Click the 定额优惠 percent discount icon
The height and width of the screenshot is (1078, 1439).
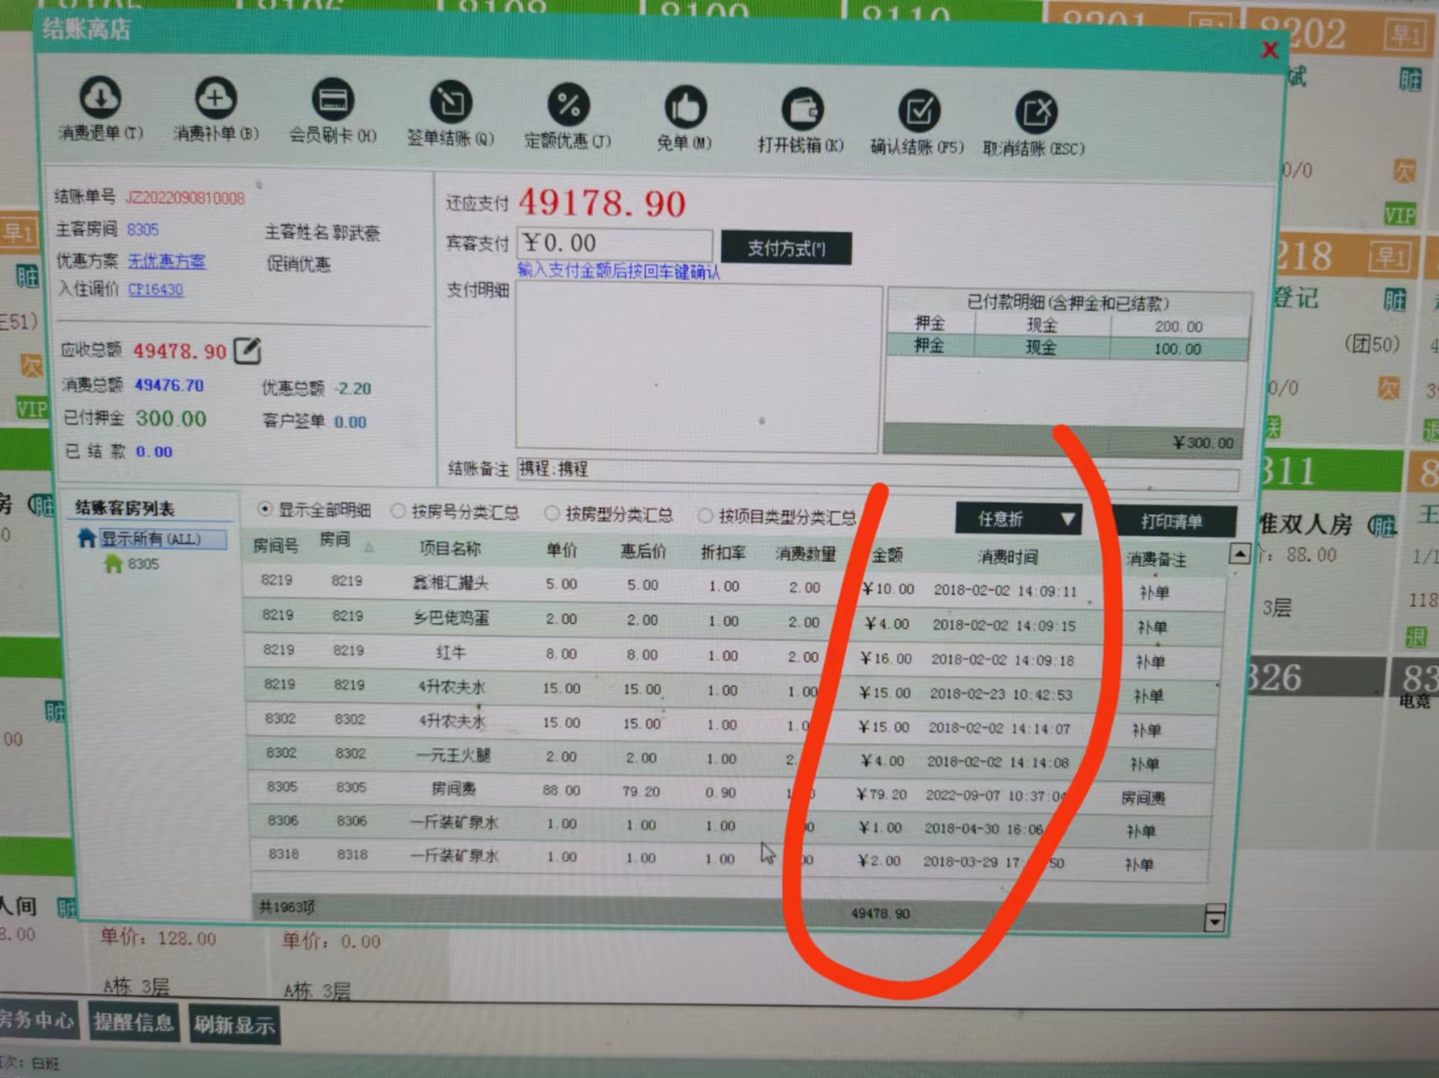click(x=568, y=106)
